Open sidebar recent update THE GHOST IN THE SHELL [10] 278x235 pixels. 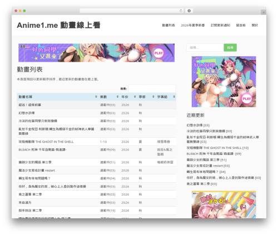(217, 148)
